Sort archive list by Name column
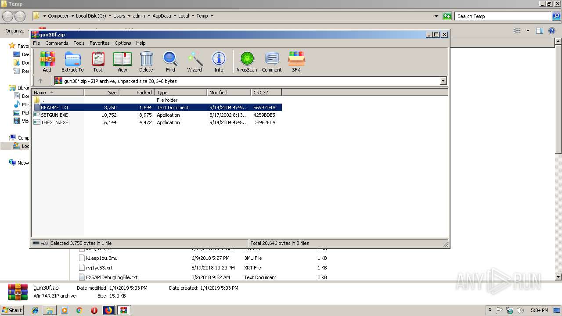This screenshot has width=562, height=316. (x=58, y=92)
